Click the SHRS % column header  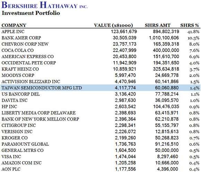(190, 25)
